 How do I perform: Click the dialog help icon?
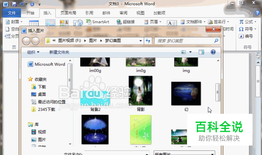[x=213, y=52]
